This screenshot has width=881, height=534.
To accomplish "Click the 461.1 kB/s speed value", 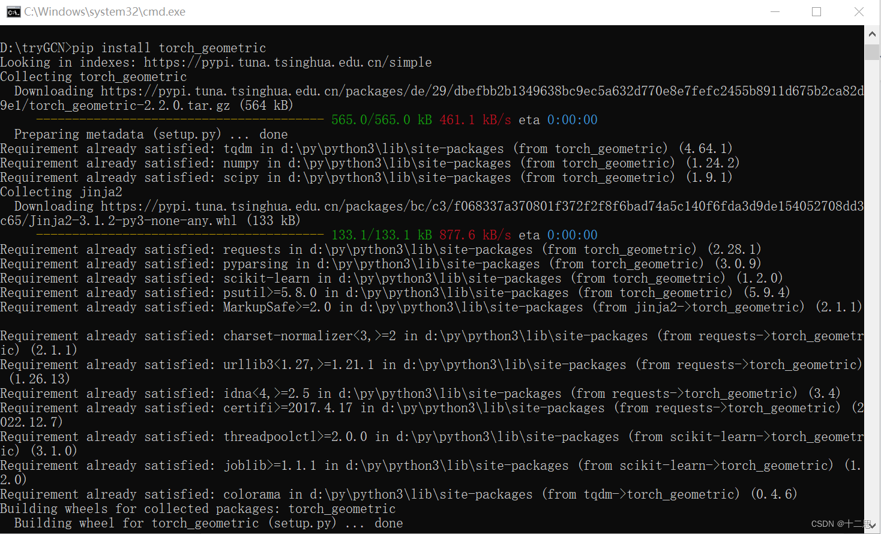I will point(475,120).
